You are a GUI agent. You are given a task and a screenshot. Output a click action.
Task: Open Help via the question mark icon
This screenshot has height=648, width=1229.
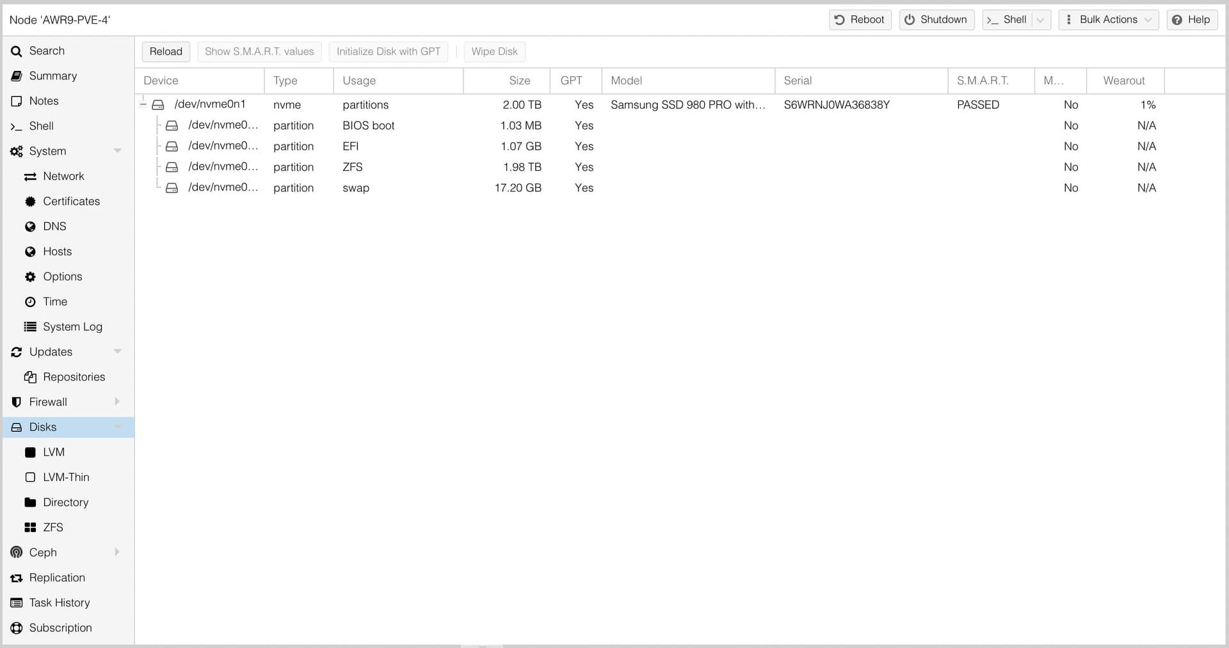tap(1177, 20)
